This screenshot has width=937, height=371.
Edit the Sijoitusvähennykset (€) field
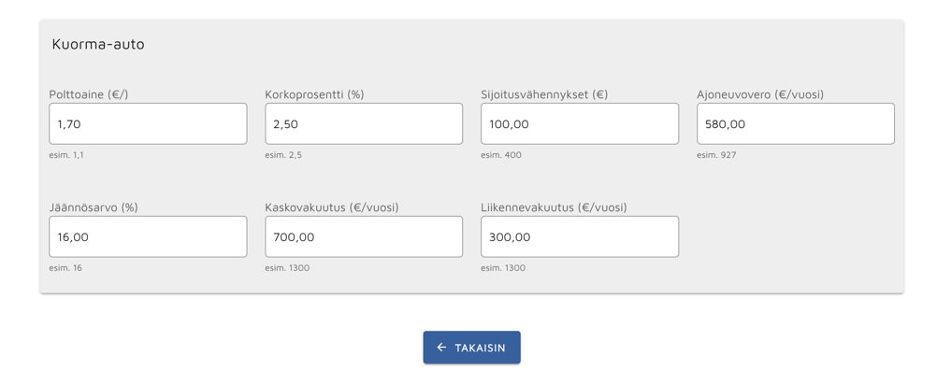click(580, 123)
